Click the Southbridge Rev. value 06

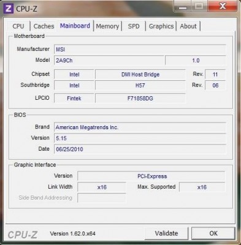pyautogui.click(x=215, y=85)
